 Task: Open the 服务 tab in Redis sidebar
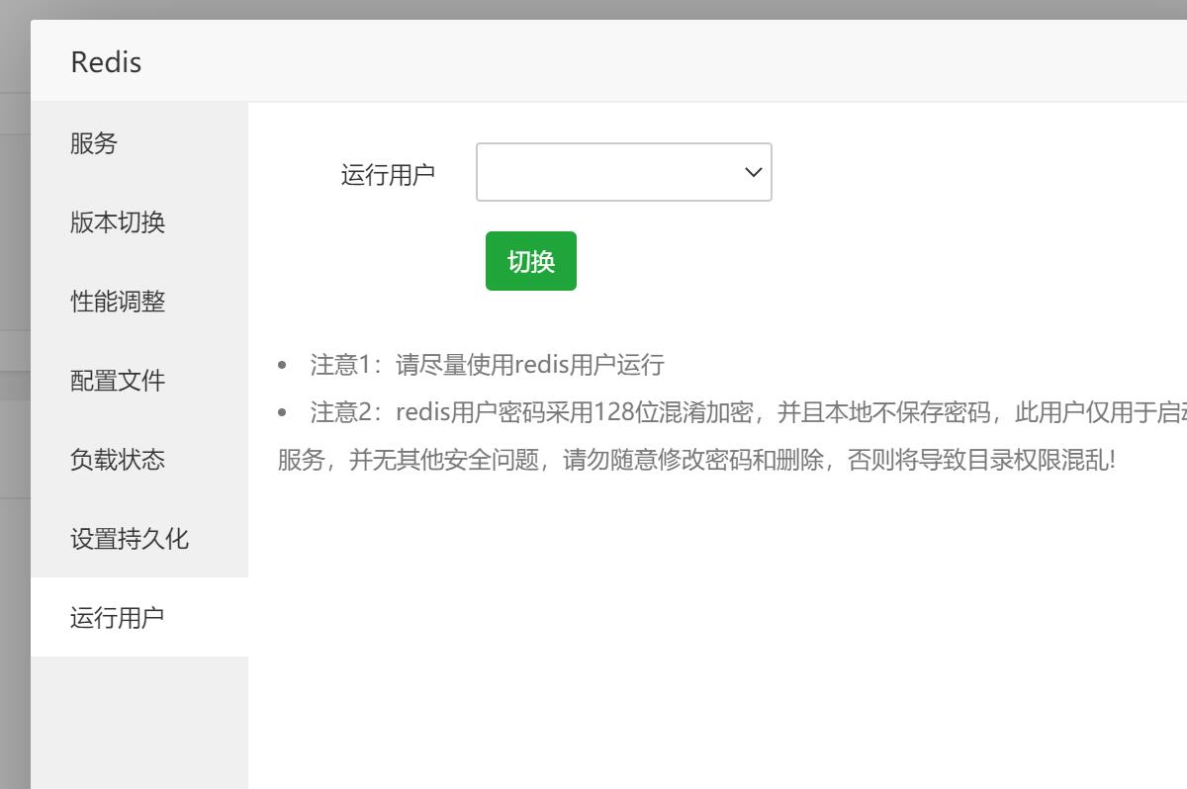(138, 142)
